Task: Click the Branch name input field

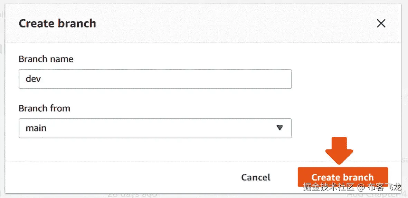Action: point(155,79)
